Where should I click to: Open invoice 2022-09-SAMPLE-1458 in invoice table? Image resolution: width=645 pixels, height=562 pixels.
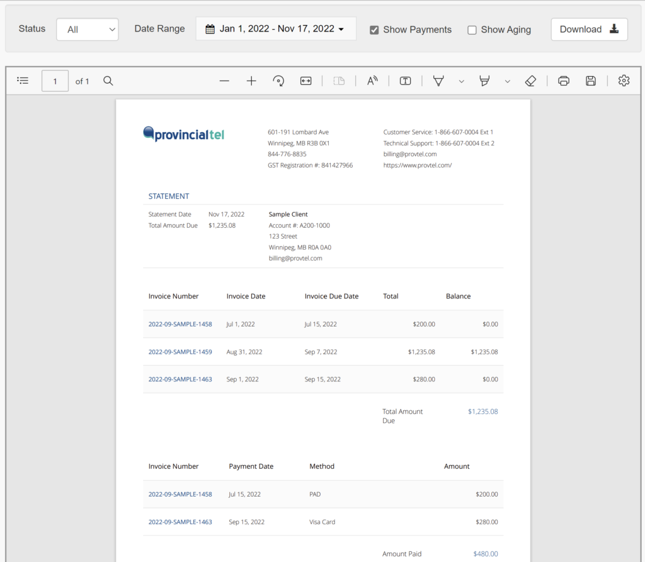(x=180, y=324)
